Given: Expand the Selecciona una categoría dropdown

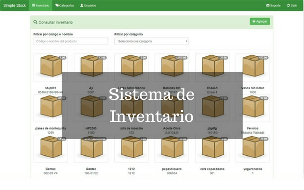Looking at the screenshot, I should point(152,41).
